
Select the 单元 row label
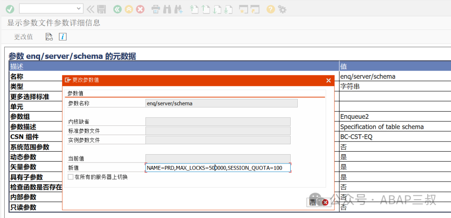click(17, 107)
